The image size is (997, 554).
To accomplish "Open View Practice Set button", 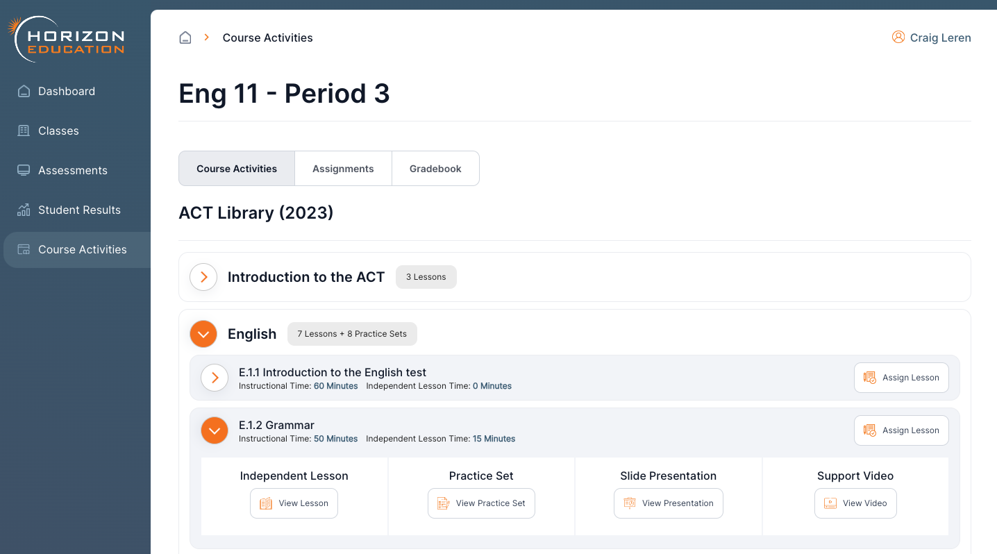I will click(481, 503).
